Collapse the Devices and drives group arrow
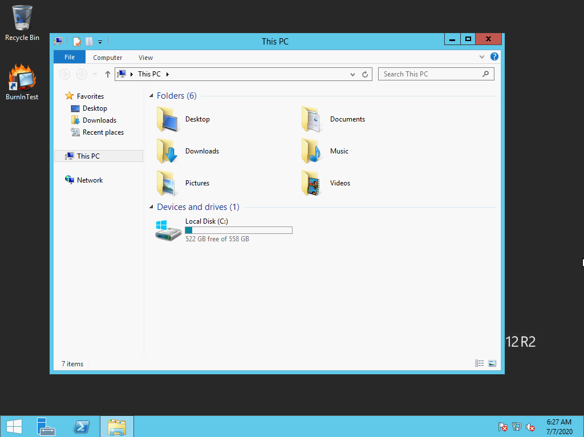 click(x=151, y=207)
